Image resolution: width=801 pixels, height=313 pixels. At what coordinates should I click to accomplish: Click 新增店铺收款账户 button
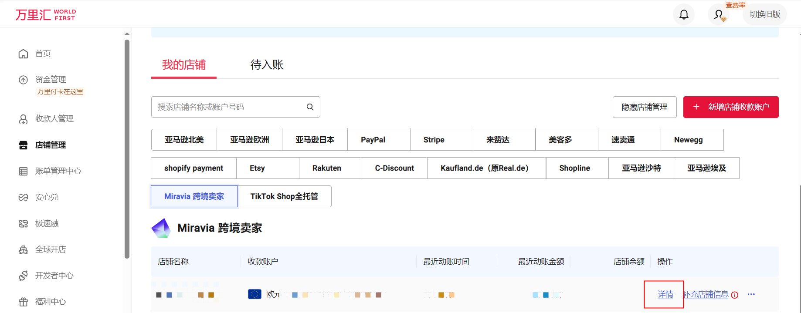(731, 107)
